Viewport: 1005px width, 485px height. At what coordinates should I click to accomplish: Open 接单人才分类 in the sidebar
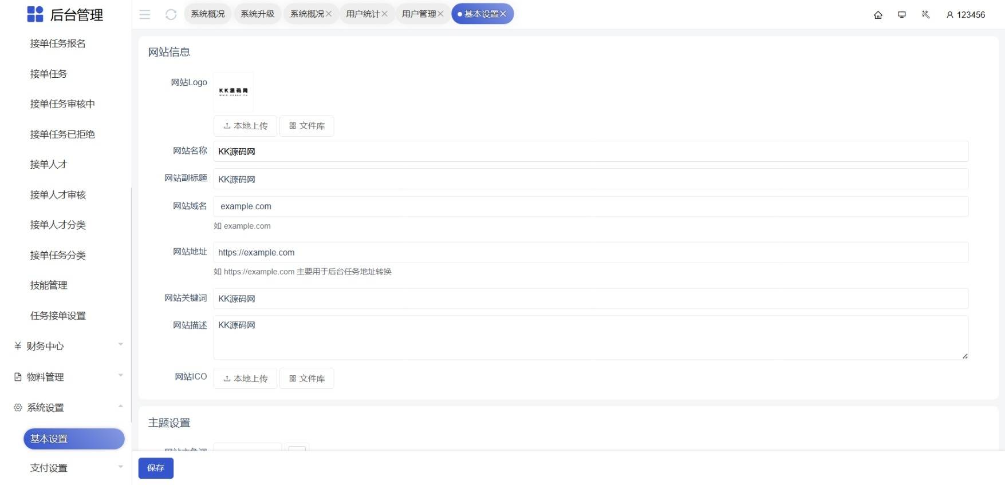pyautogui.click(x=58, y=225)
